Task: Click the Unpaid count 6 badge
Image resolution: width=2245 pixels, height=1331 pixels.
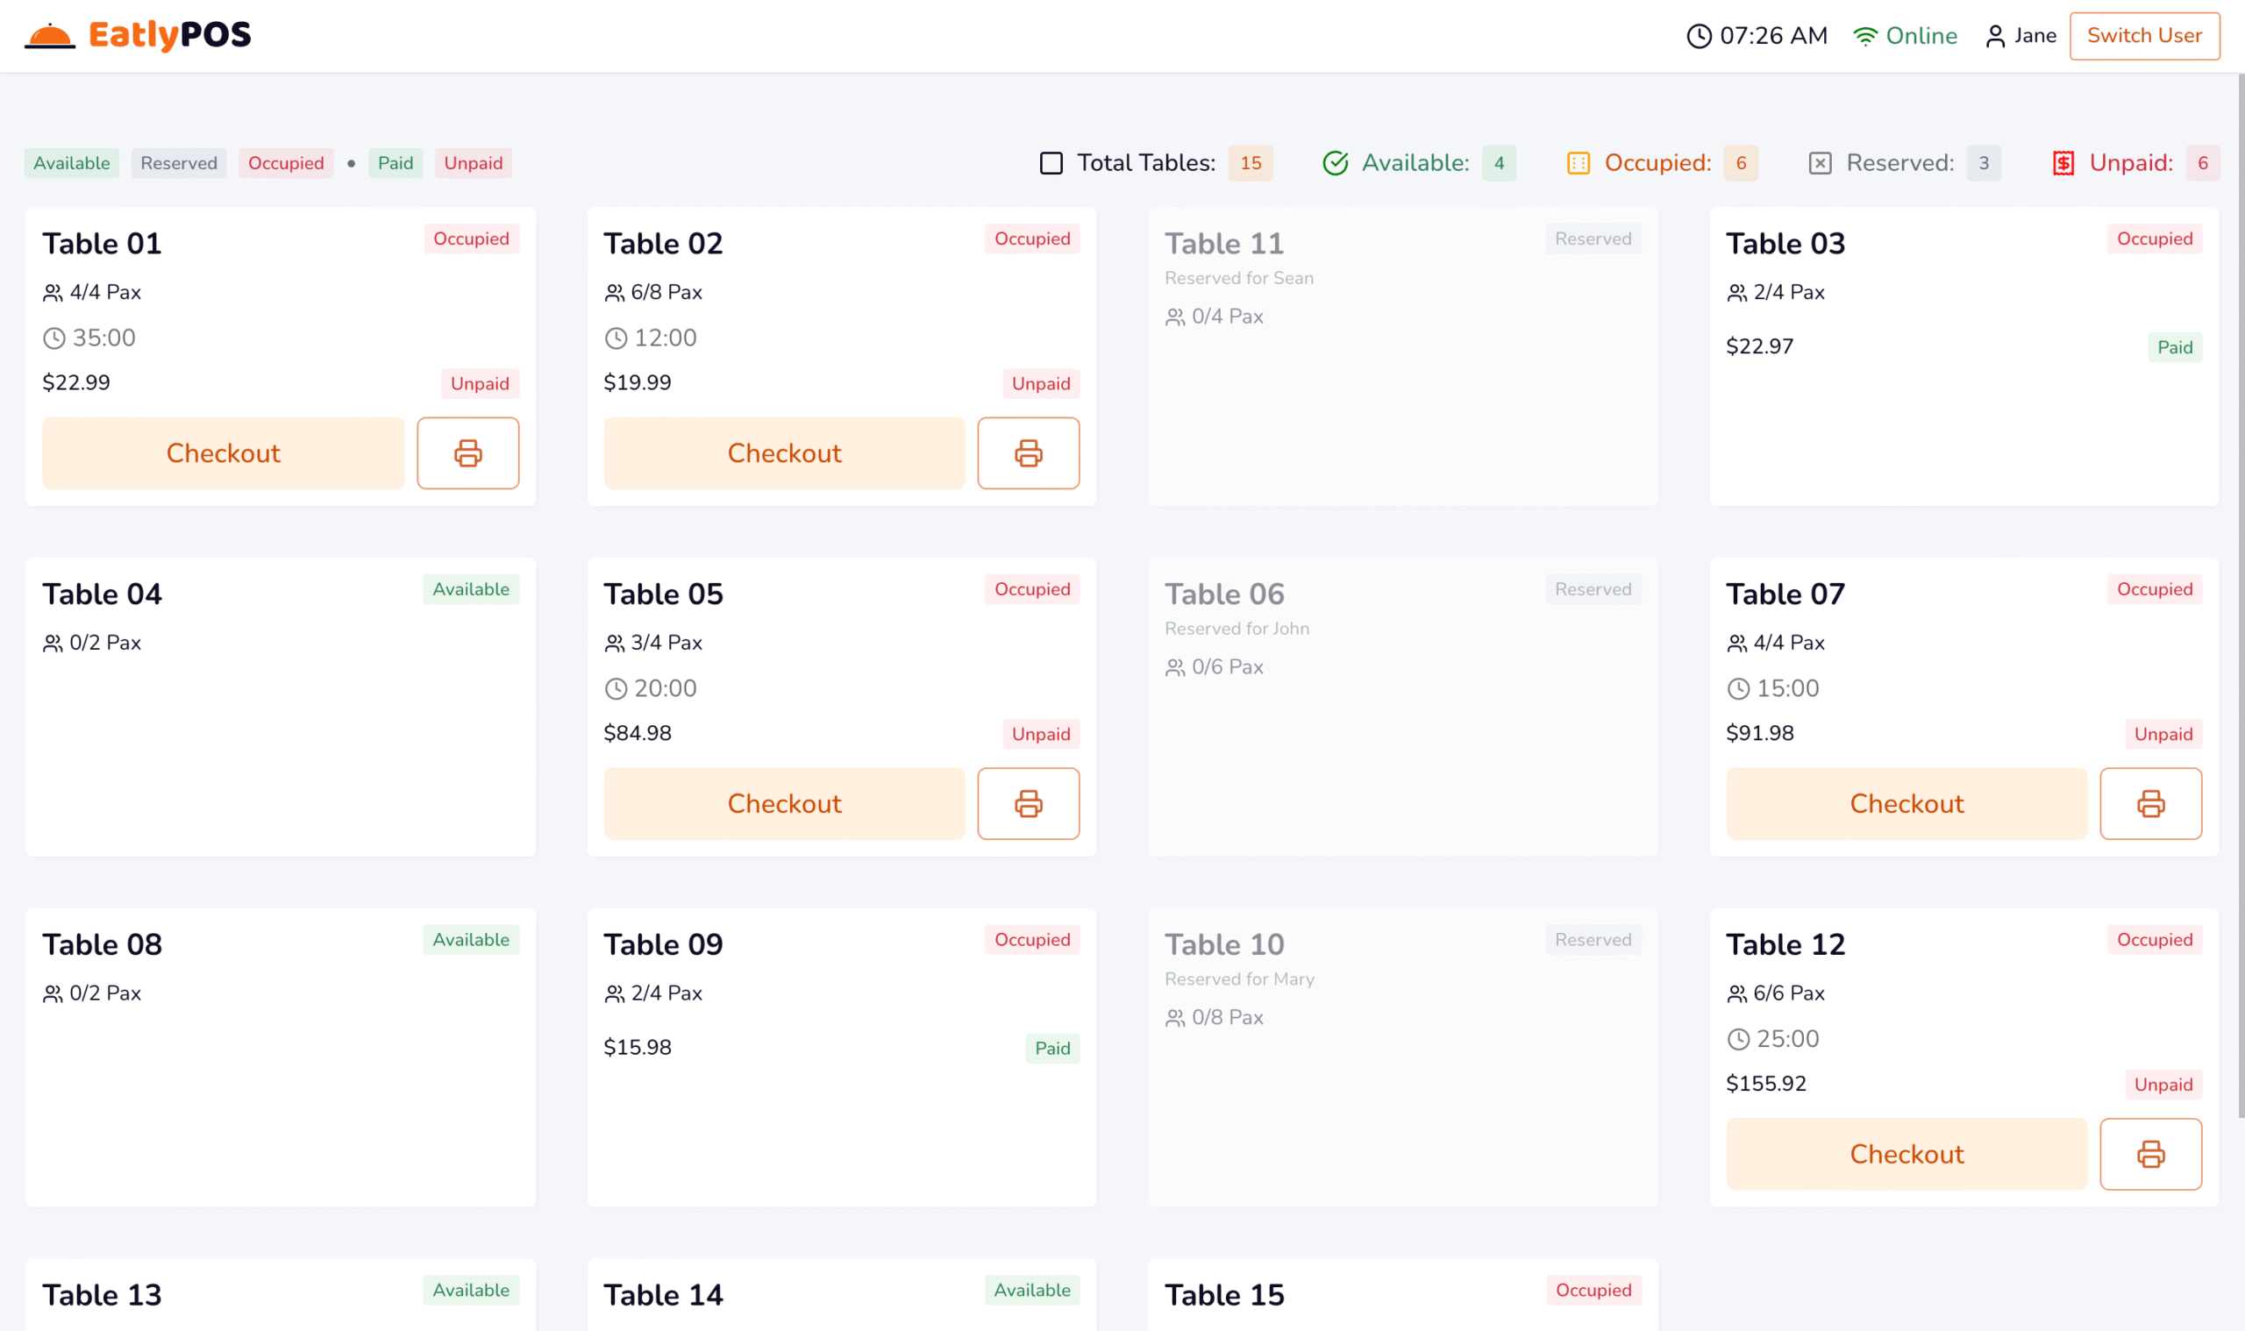Action: (x=2203, y=163)
